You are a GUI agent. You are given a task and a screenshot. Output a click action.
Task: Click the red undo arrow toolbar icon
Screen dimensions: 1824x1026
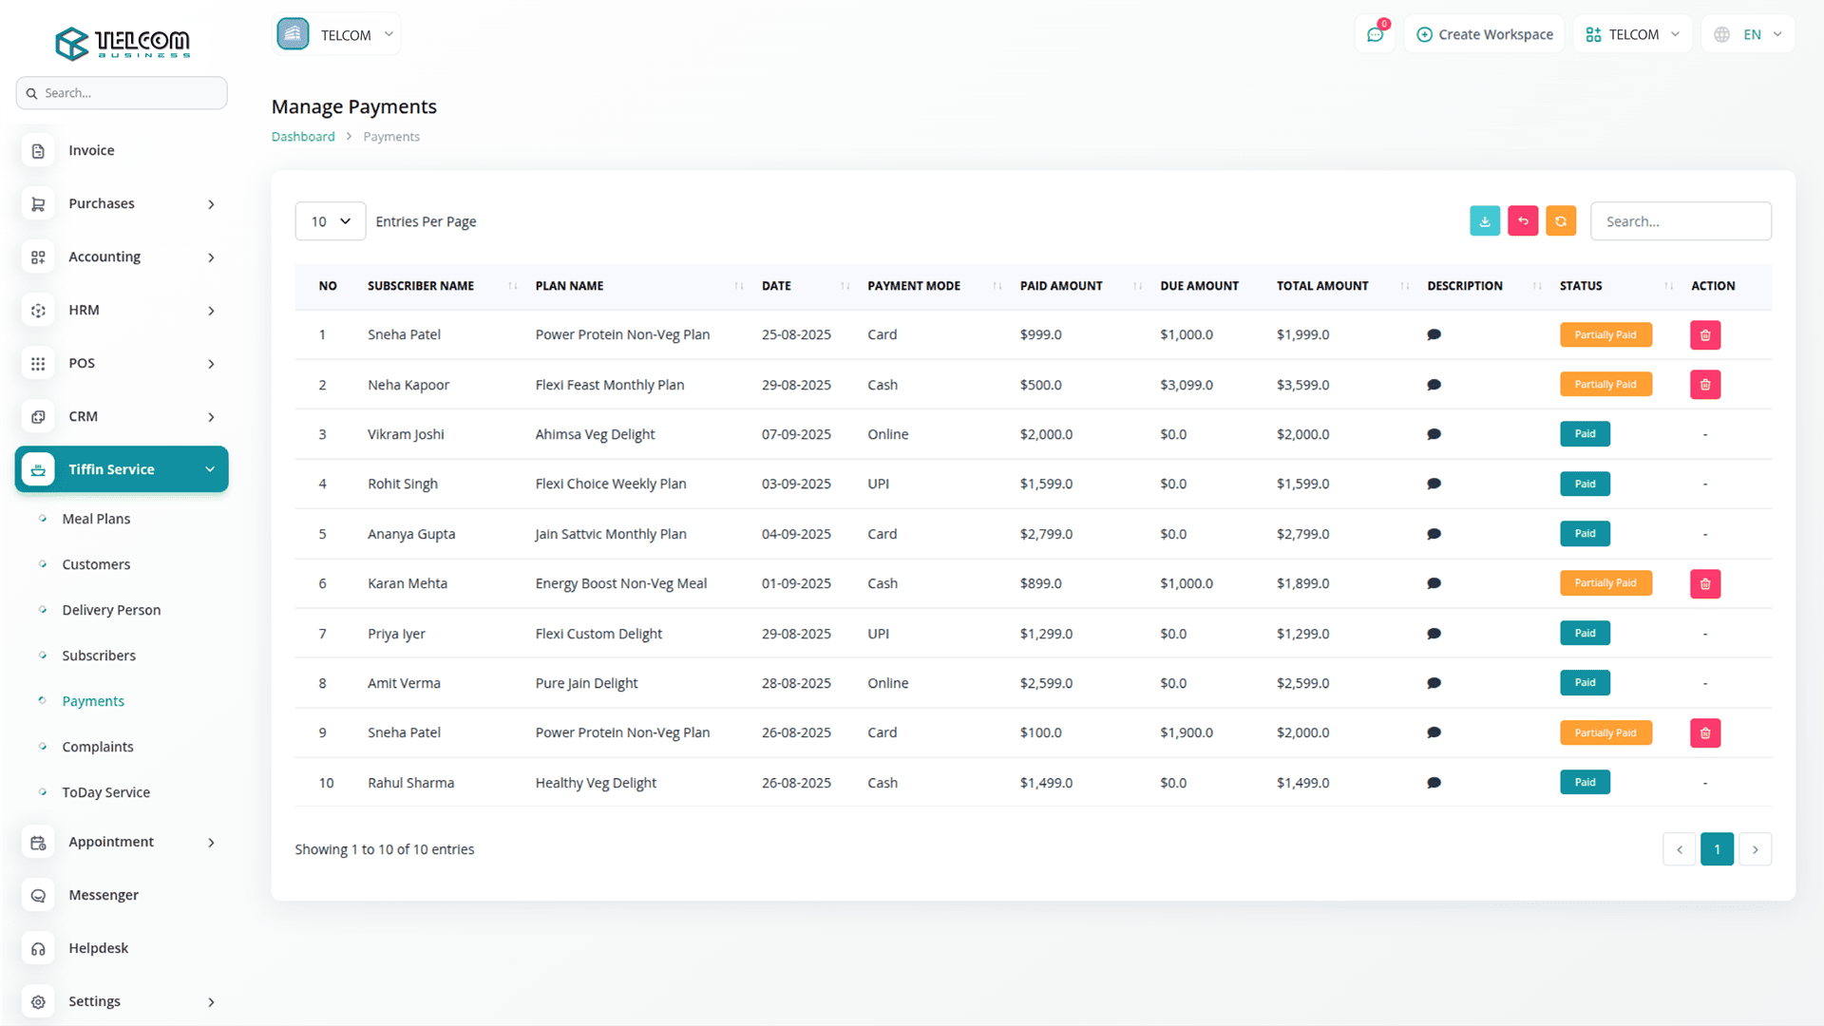1523,221
